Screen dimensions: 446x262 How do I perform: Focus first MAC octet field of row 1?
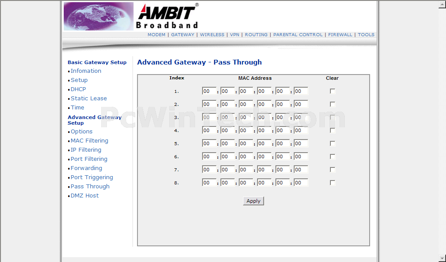209,91
